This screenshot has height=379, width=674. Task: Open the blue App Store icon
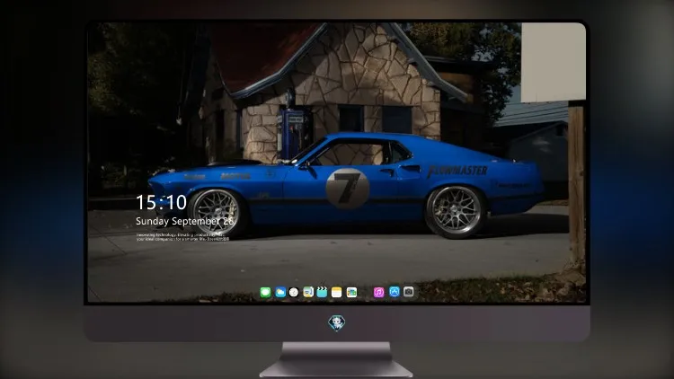[395, 292]
